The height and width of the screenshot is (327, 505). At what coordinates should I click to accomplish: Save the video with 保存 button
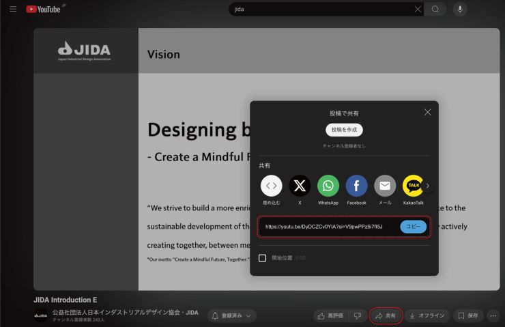pyautogui.click(x=468, y=315)
